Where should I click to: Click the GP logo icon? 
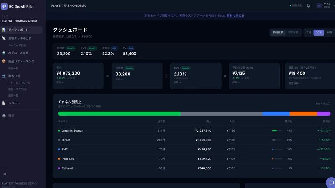(x=4, y=6)
